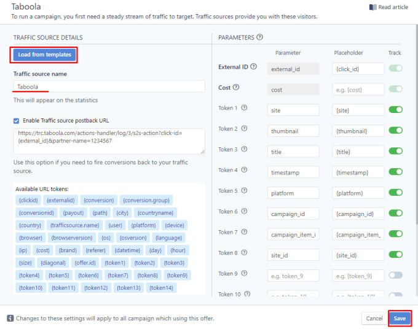Click Token 7 parameter field campaign_item_i
418x329 pixels.
[293, 234]
